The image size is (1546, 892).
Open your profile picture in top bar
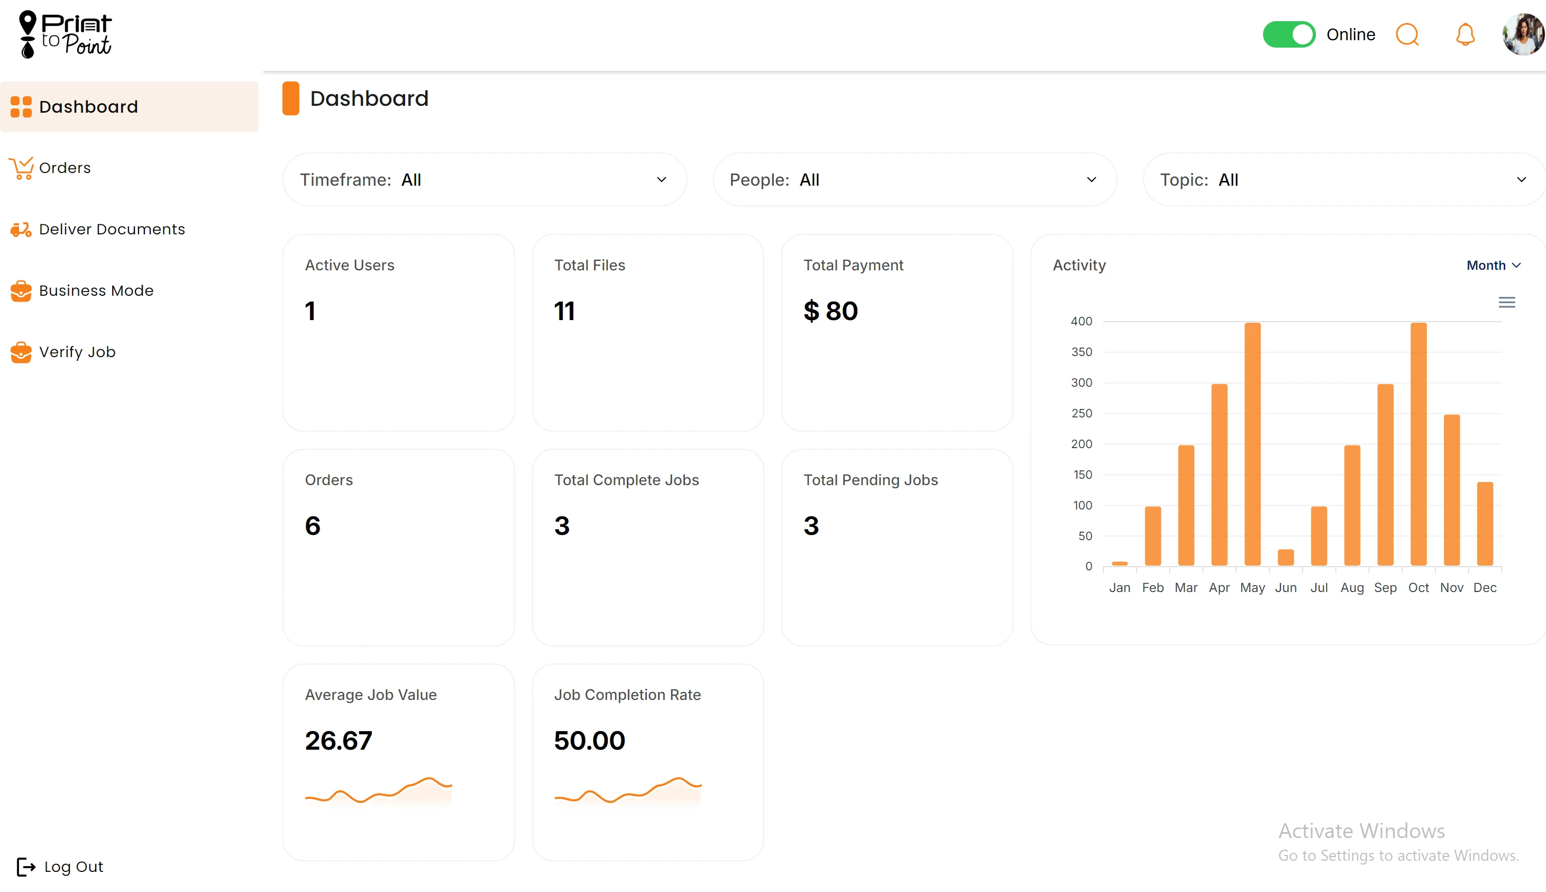tap(1523, 34)
